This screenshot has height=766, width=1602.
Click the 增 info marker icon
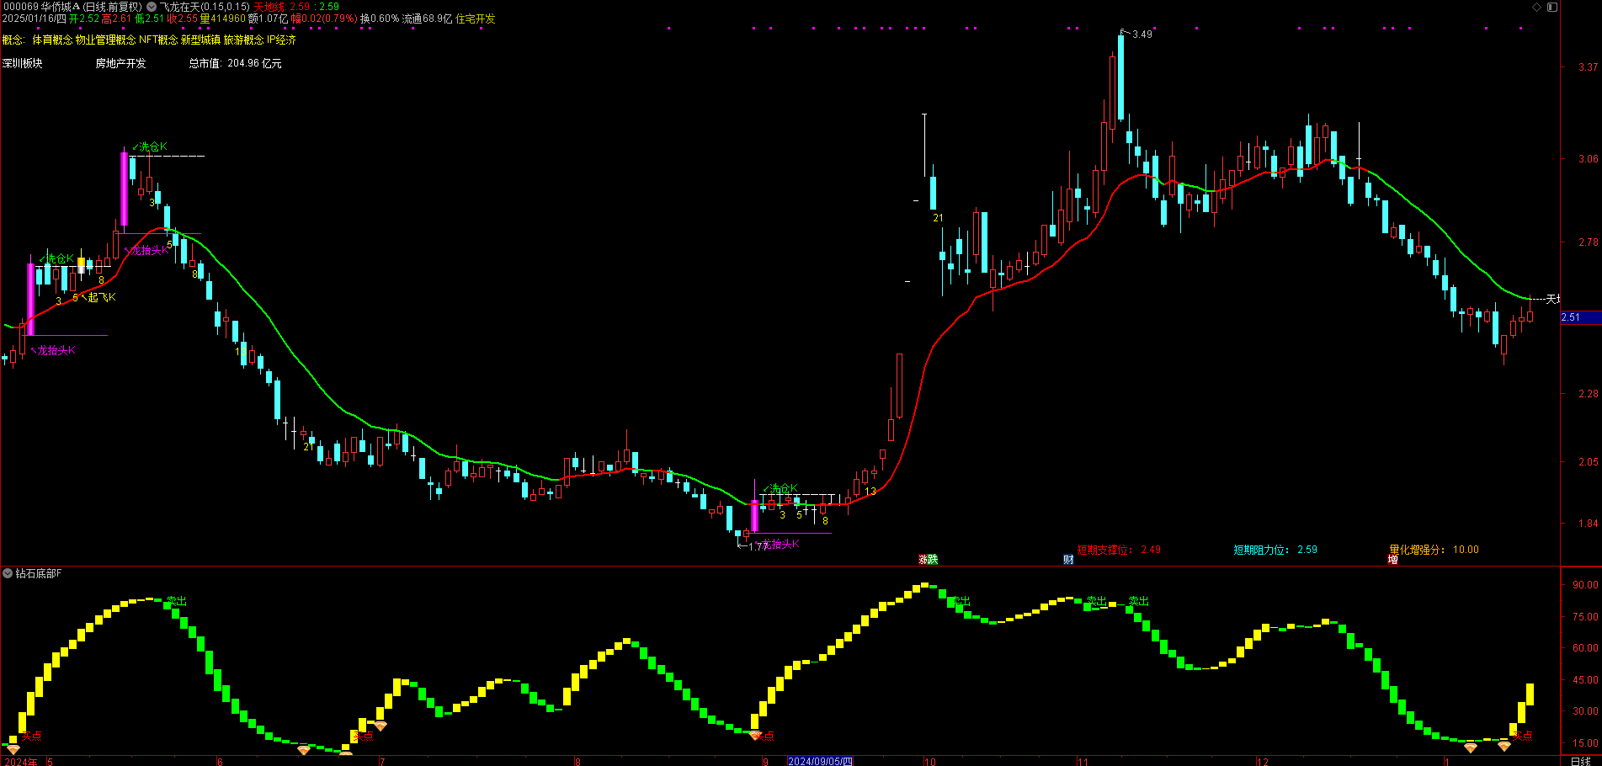coord(1393,559)
